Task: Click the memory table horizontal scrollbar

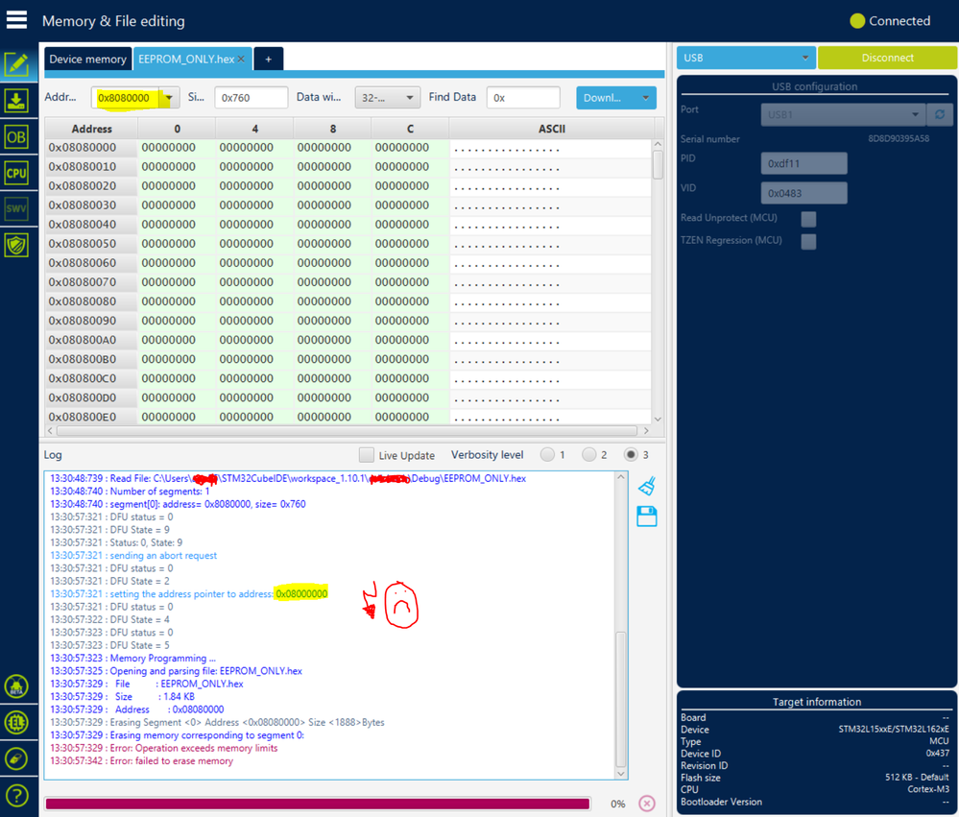Action: (347, 430)
